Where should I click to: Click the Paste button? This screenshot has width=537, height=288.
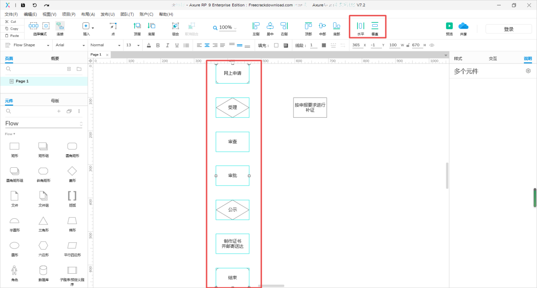point(12,36)
